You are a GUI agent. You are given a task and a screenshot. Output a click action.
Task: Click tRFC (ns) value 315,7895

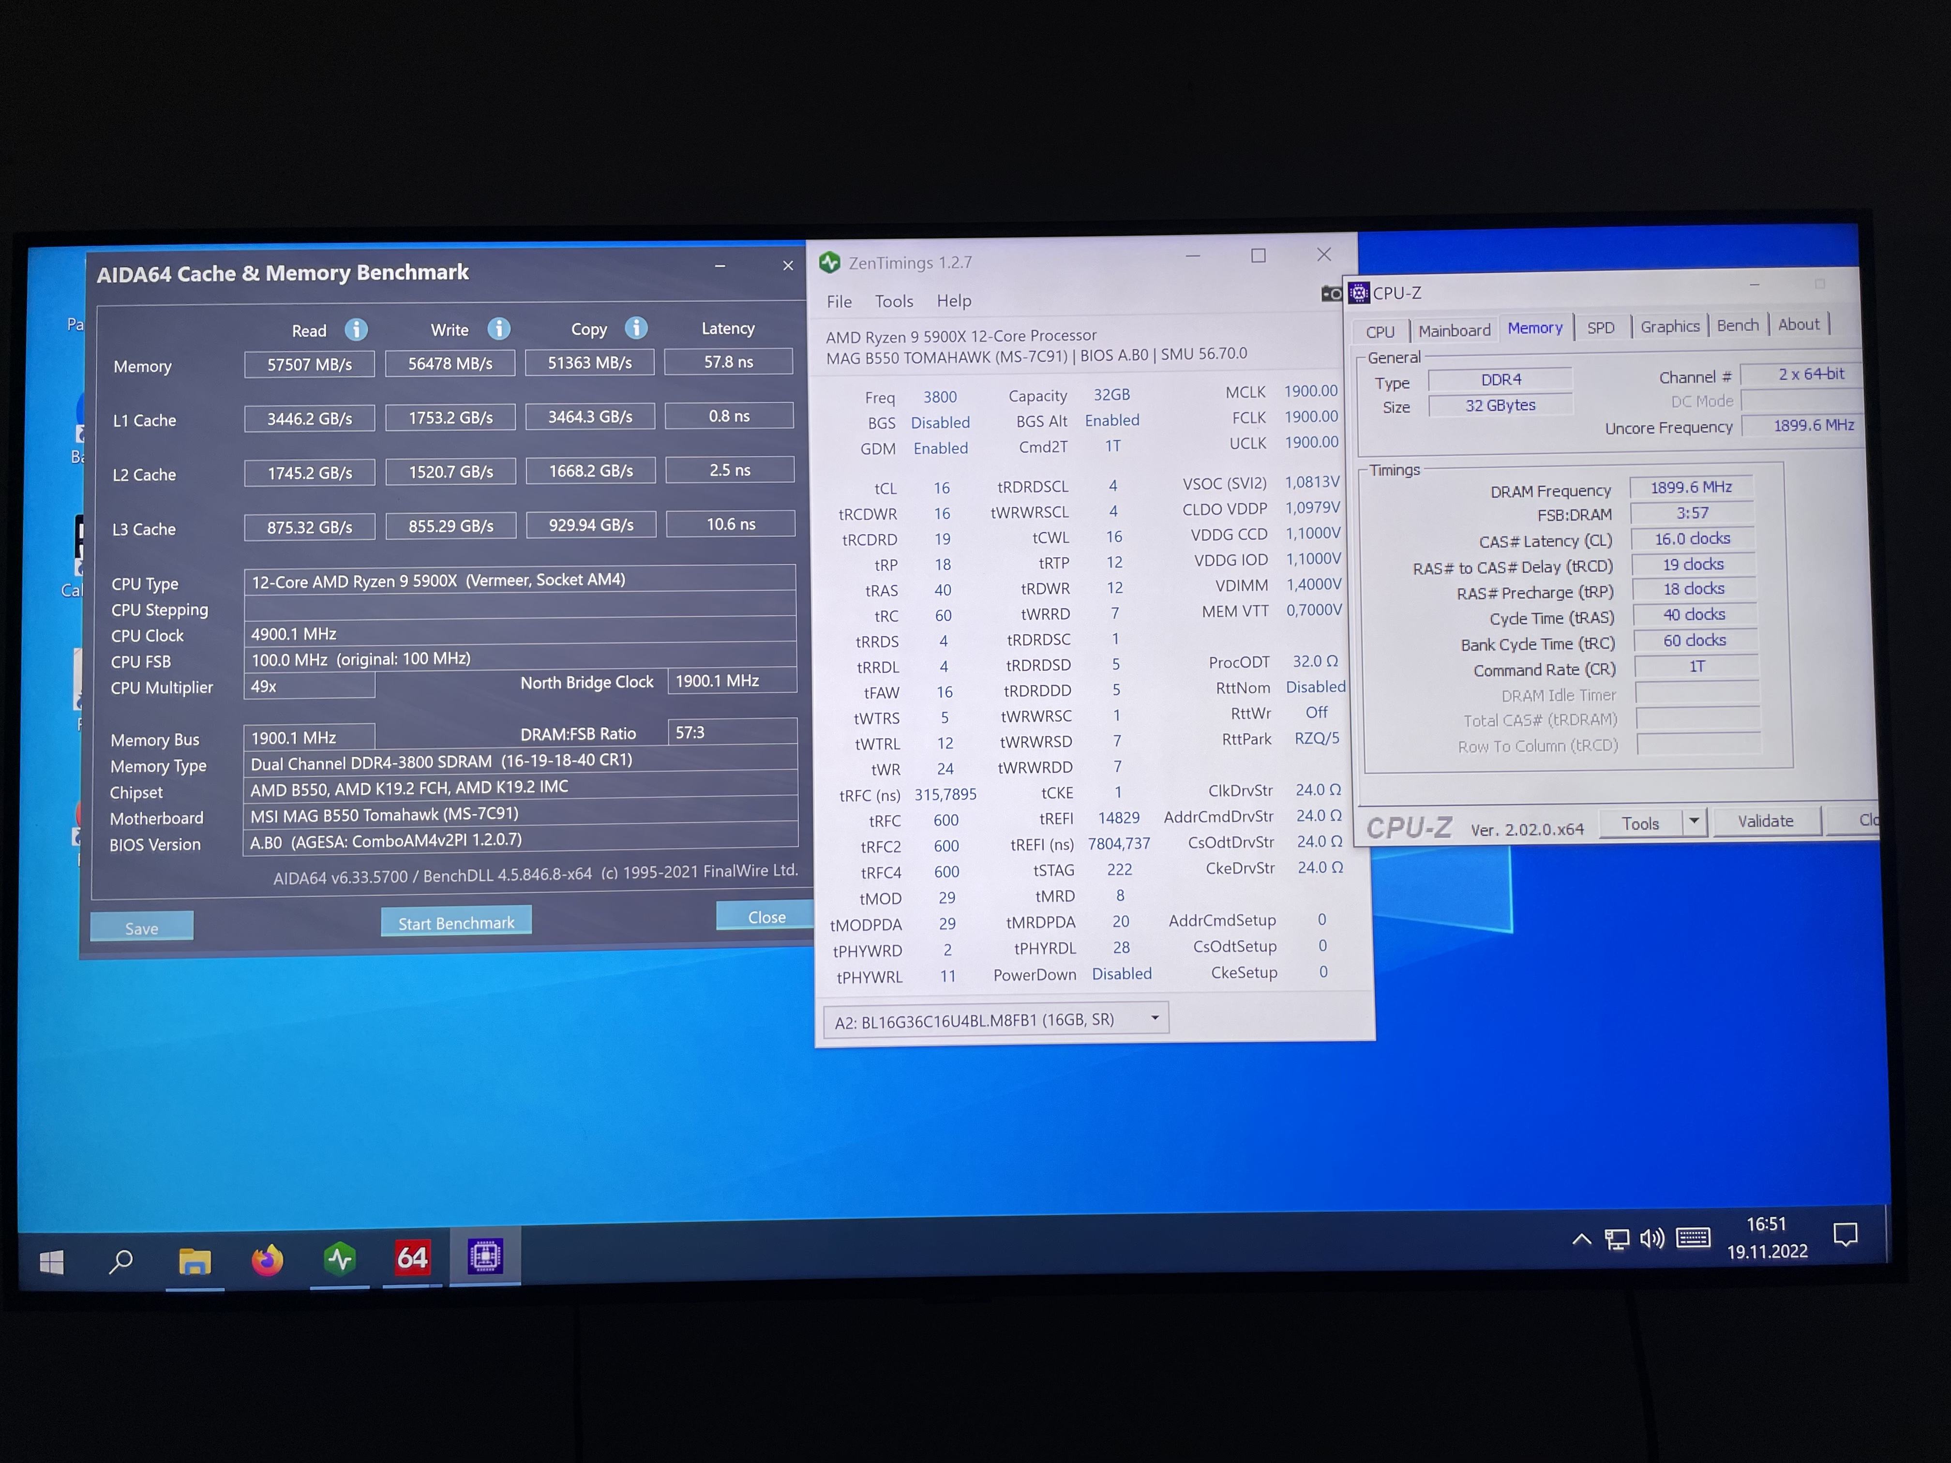click(x=945, y=794)
